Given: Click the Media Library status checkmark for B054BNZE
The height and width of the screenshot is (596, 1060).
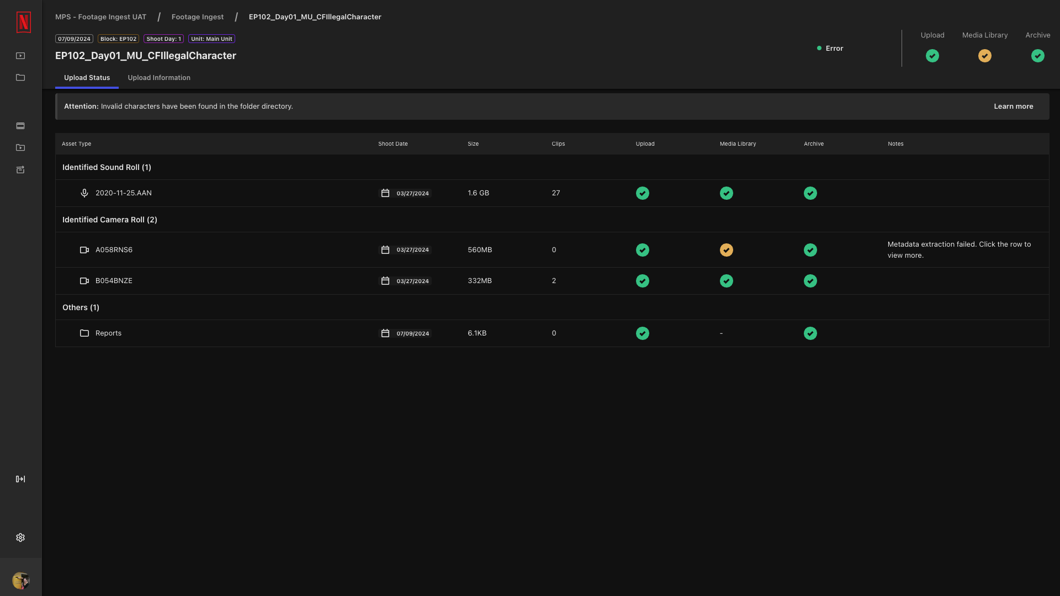Looking at the screenshot, I should click(727, 281).
